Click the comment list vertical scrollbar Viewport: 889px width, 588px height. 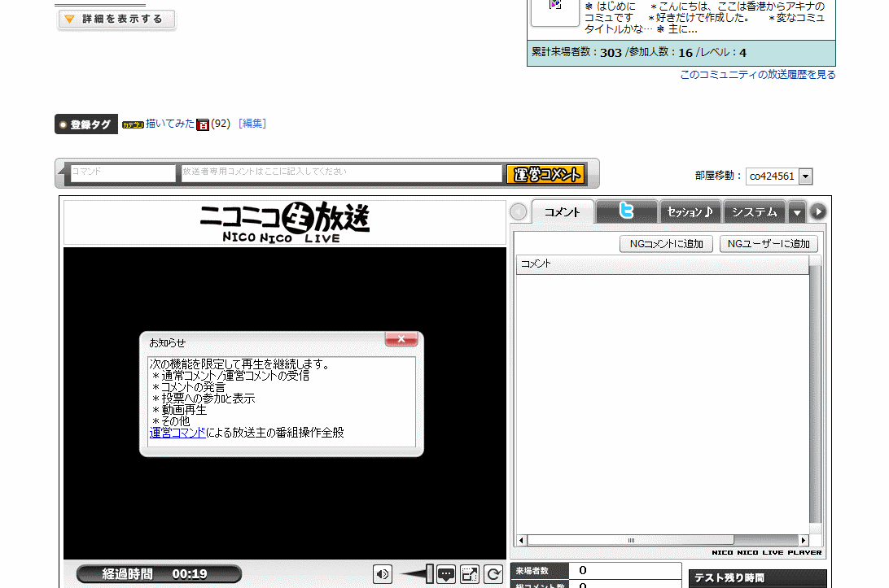[x=815, y=394]
